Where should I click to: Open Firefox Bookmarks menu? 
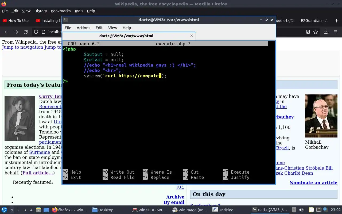[61, 11]
